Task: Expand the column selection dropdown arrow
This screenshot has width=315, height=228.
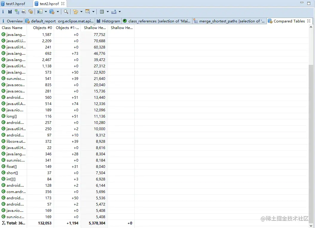Action: (94, 12)
